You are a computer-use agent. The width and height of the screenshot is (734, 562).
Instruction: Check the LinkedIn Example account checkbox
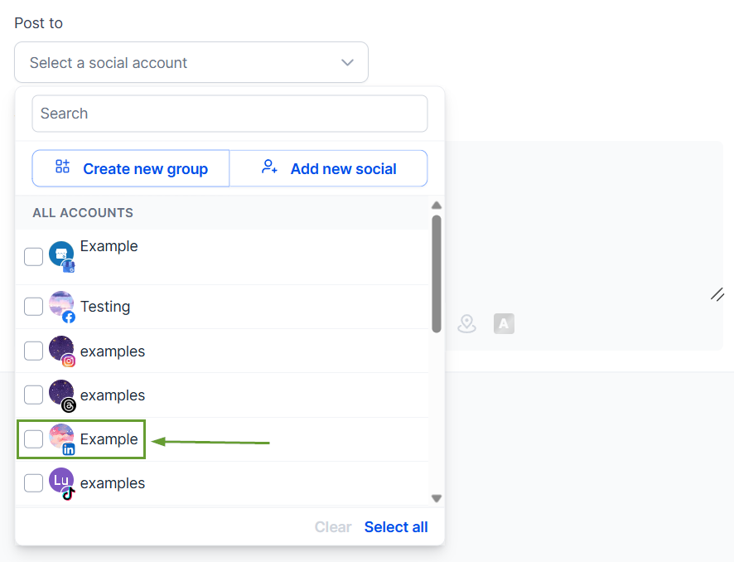click(x=34, y=438)
